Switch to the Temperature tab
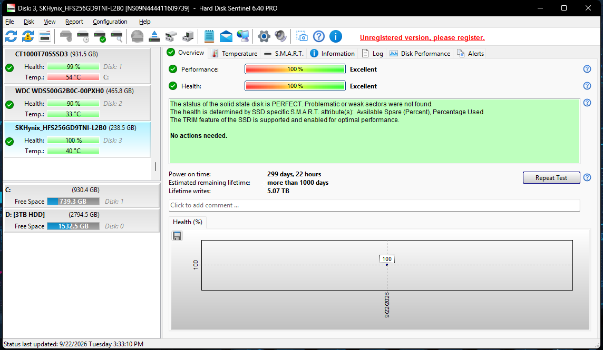Image resolution: width=603 pixels, height=350 pixels. point(235,53)
